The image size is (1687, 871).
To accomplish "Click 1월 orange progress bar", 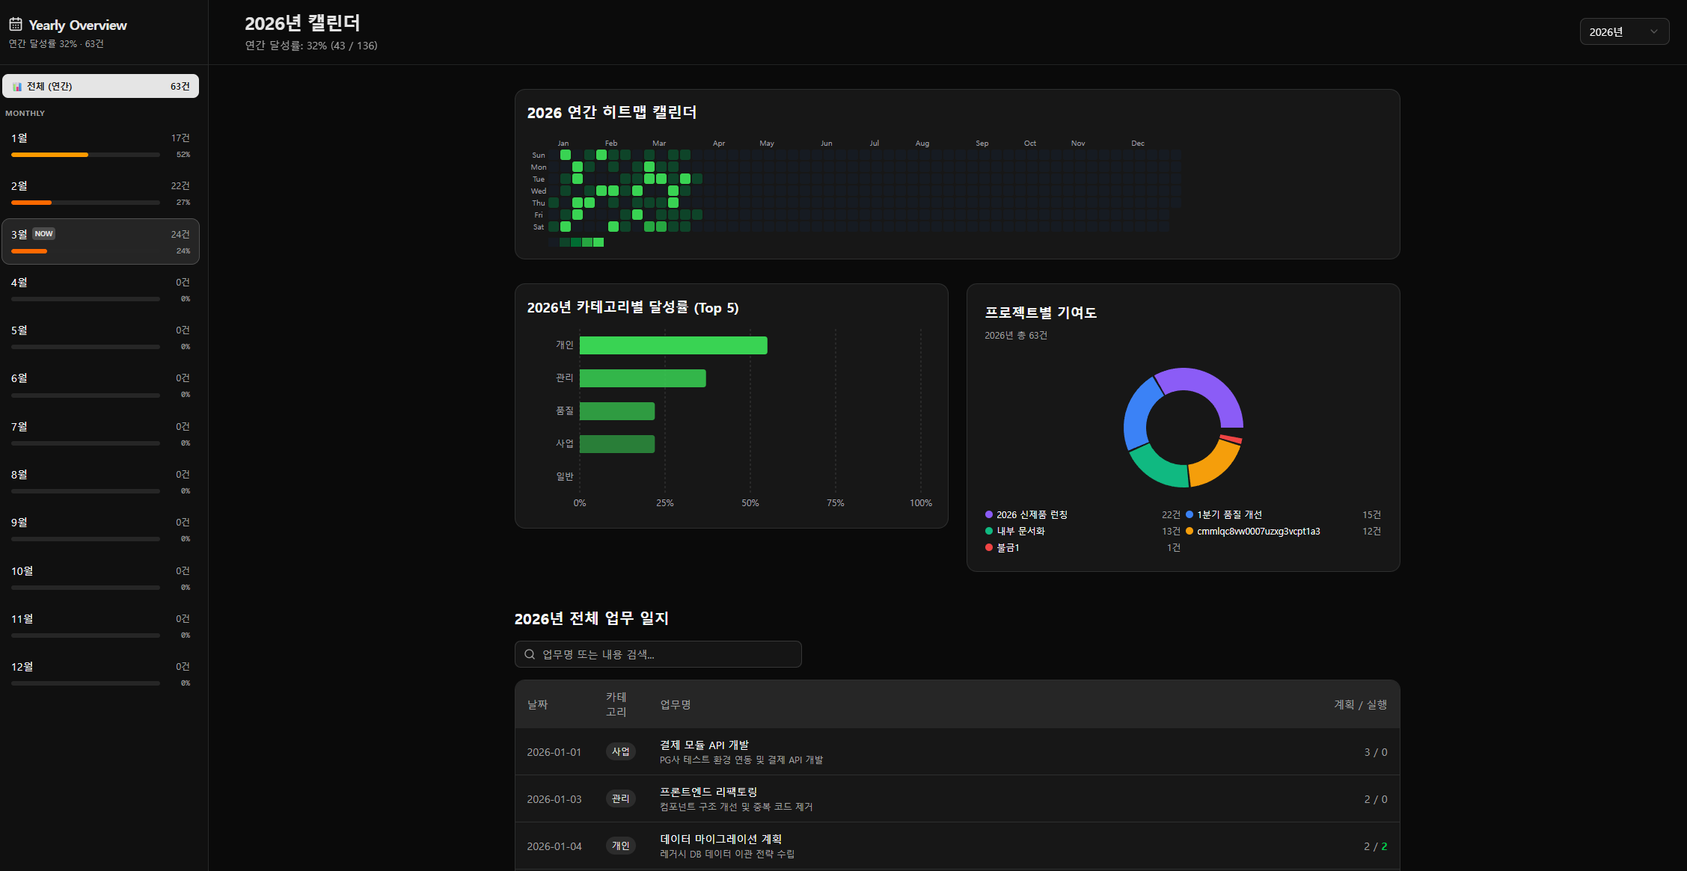I will [x=50, y=155].
